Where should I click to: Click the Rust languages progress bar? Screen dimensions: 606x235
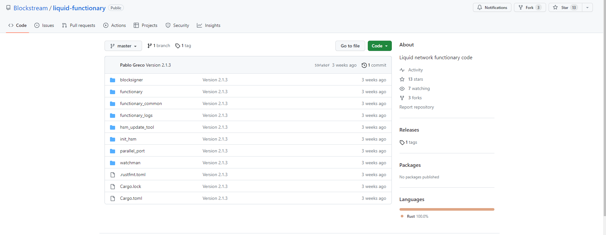[447, 209]
